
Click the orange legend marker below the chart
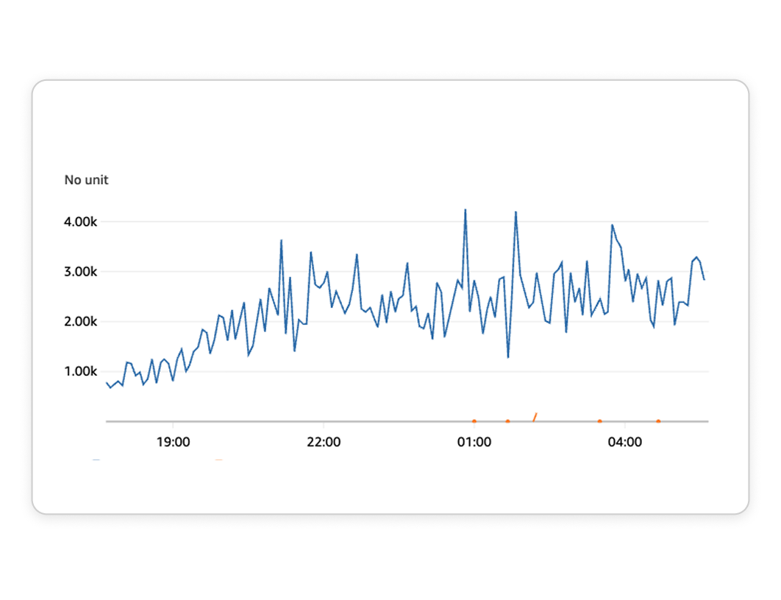[x=218, y=460]
